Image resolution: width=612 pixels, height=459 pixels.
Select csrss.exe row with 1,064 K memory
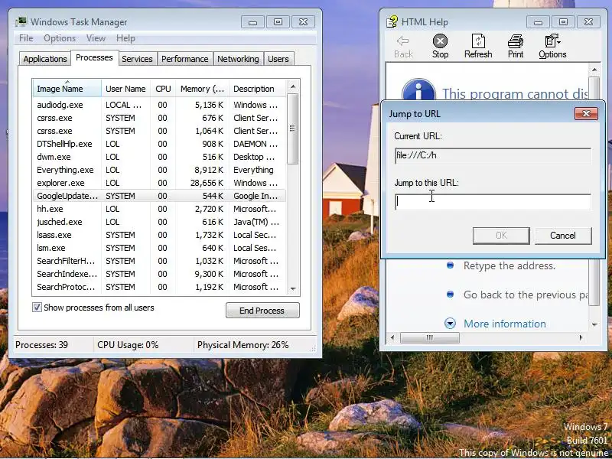tap(159, 131)
